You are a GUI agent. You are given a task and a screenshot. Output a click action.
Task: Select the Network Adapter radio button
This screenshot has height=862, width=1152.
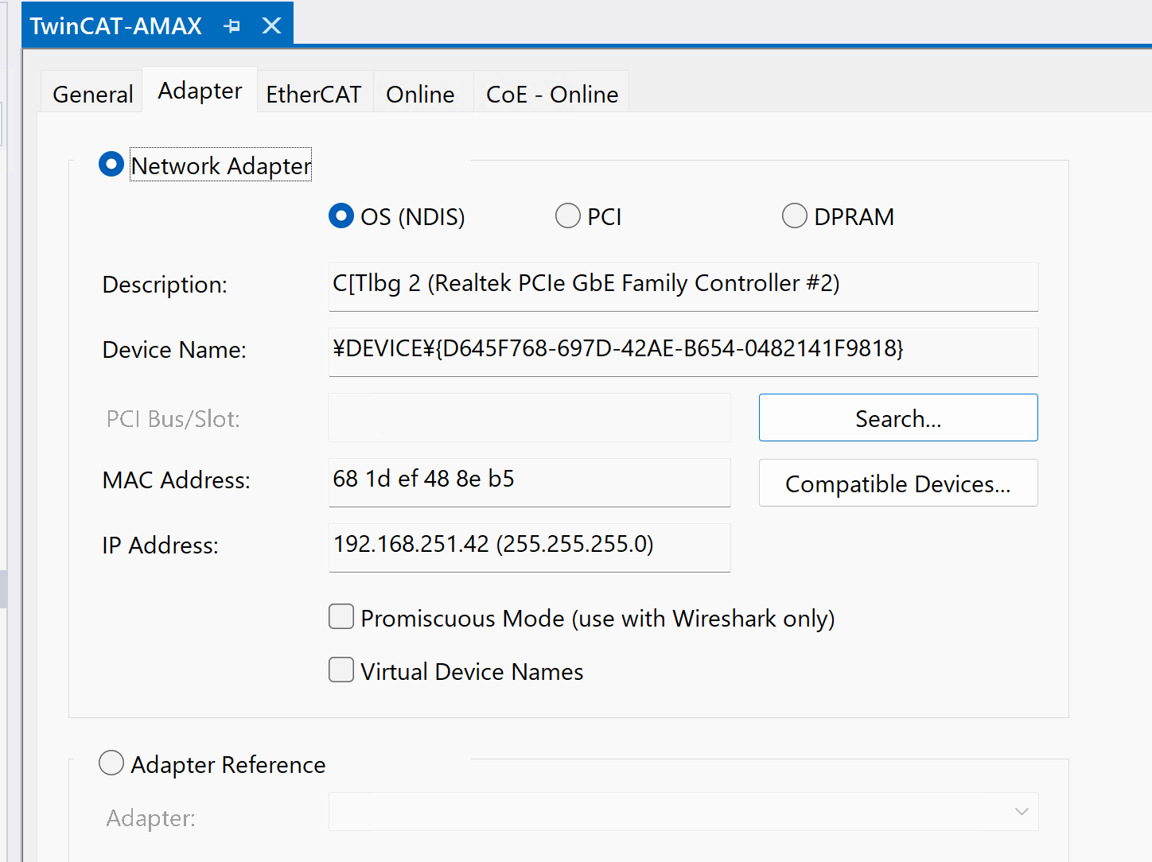(111, 165)
